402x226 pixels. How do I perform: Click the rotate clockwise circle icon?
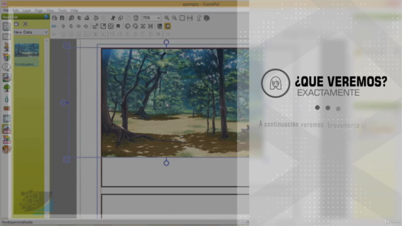click(135, 26)
